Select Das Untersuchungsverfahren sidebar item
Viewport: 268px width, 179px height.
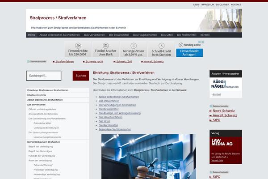(43, 132)
